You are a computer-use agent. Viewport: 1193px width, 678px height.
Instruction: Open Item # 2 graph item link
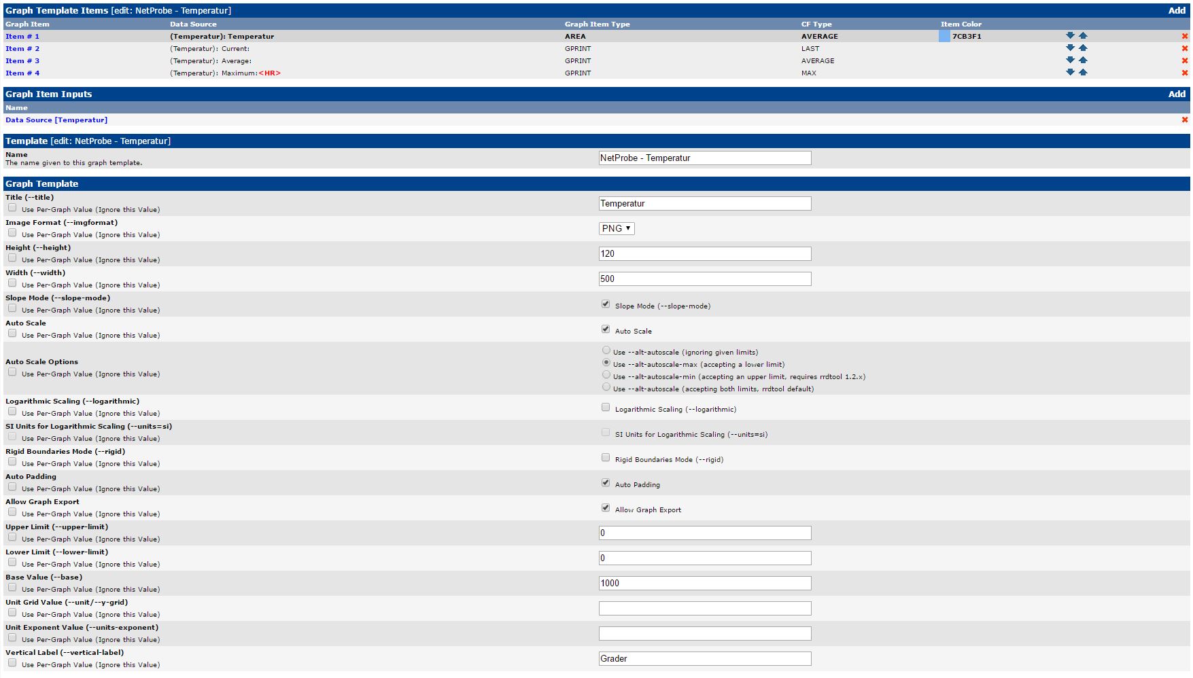point(22,49)
